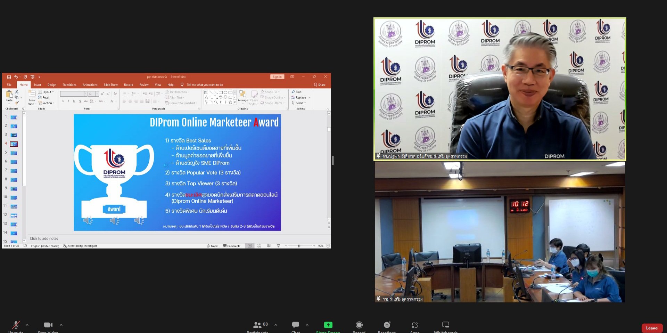Screen dimensions: 667x333
Task: Expand the font name combo box arrow
Action: (x=85, y=94)
